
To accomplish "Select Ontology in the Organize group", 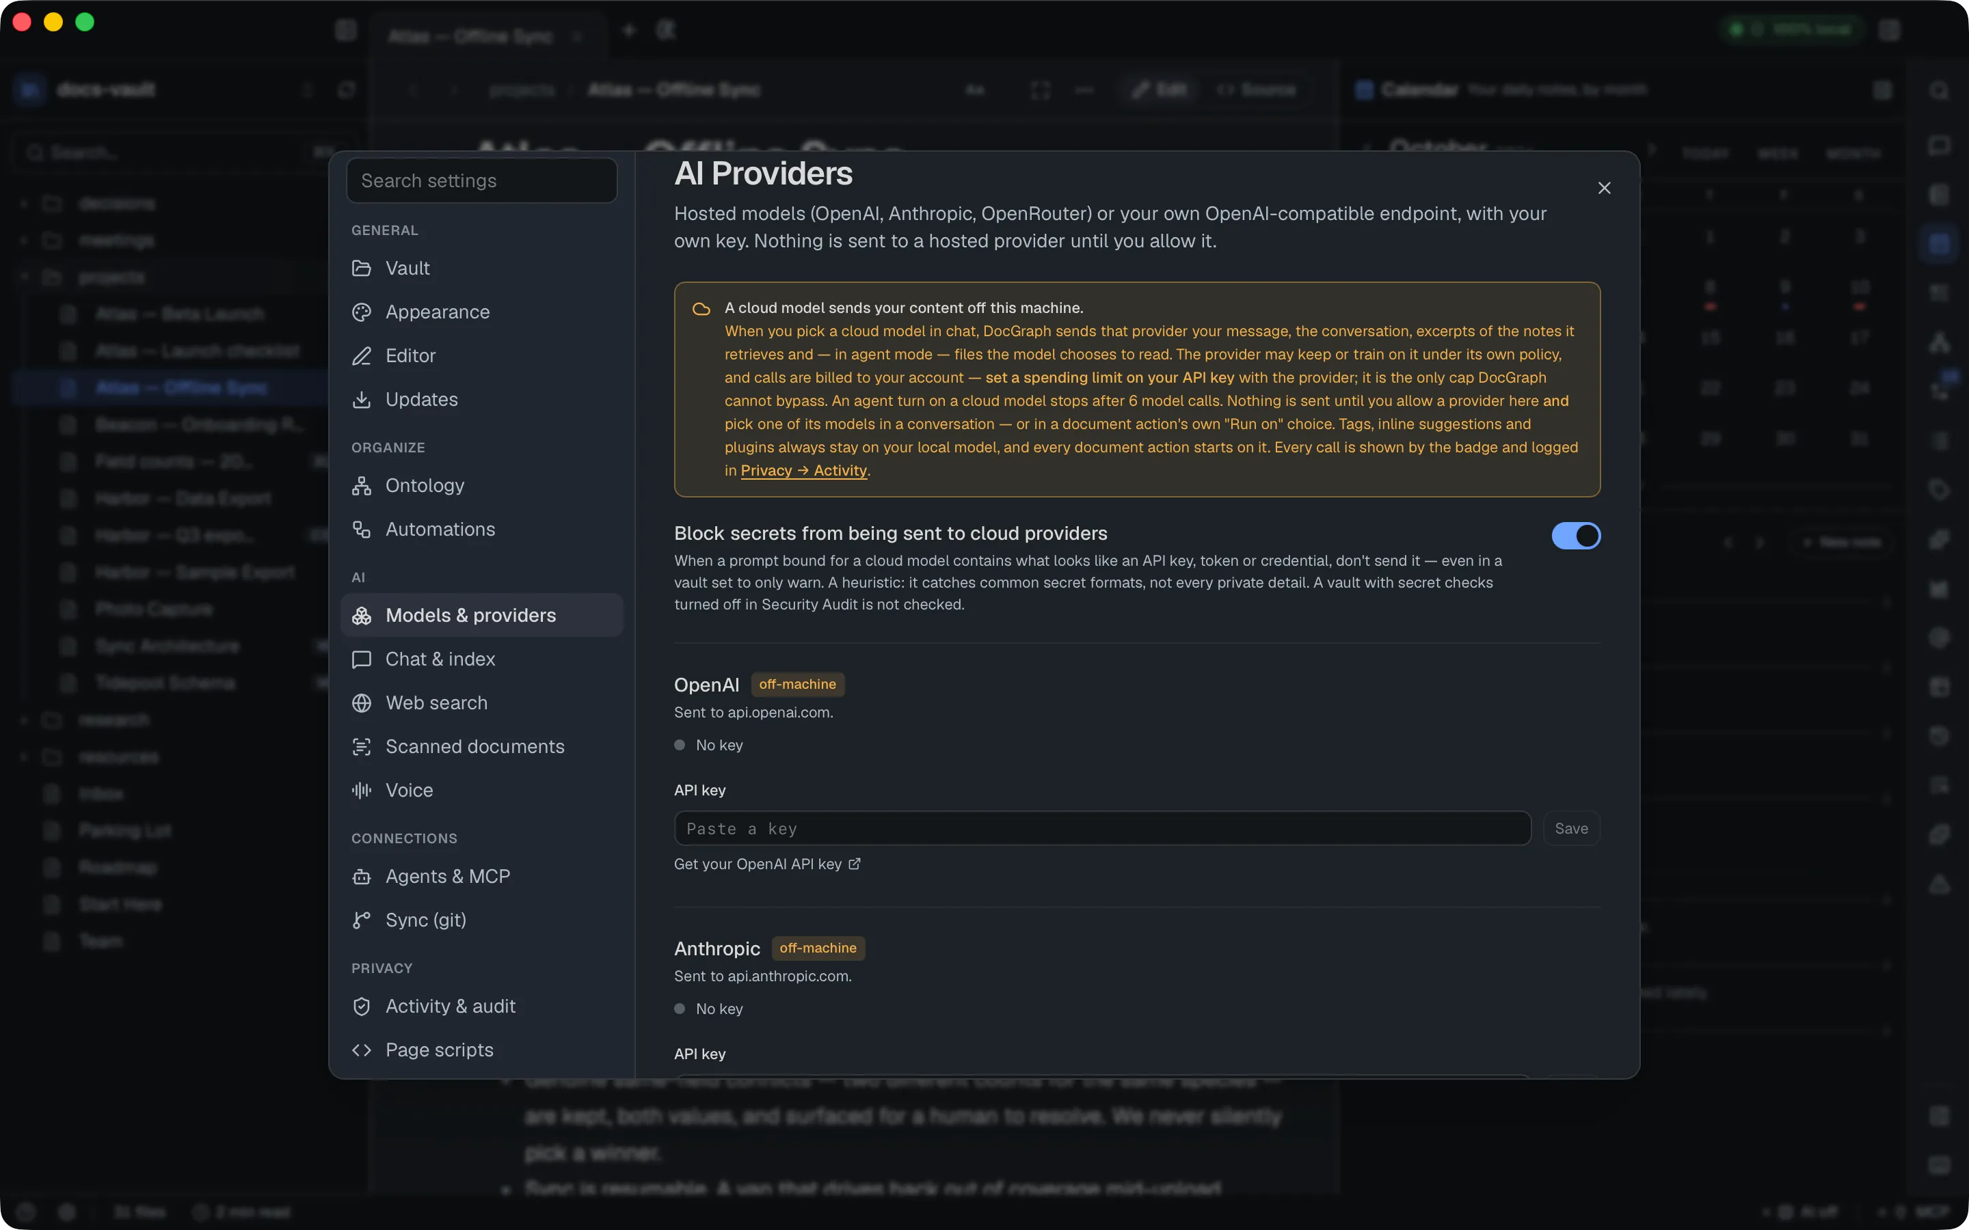I will coord(482,486).
